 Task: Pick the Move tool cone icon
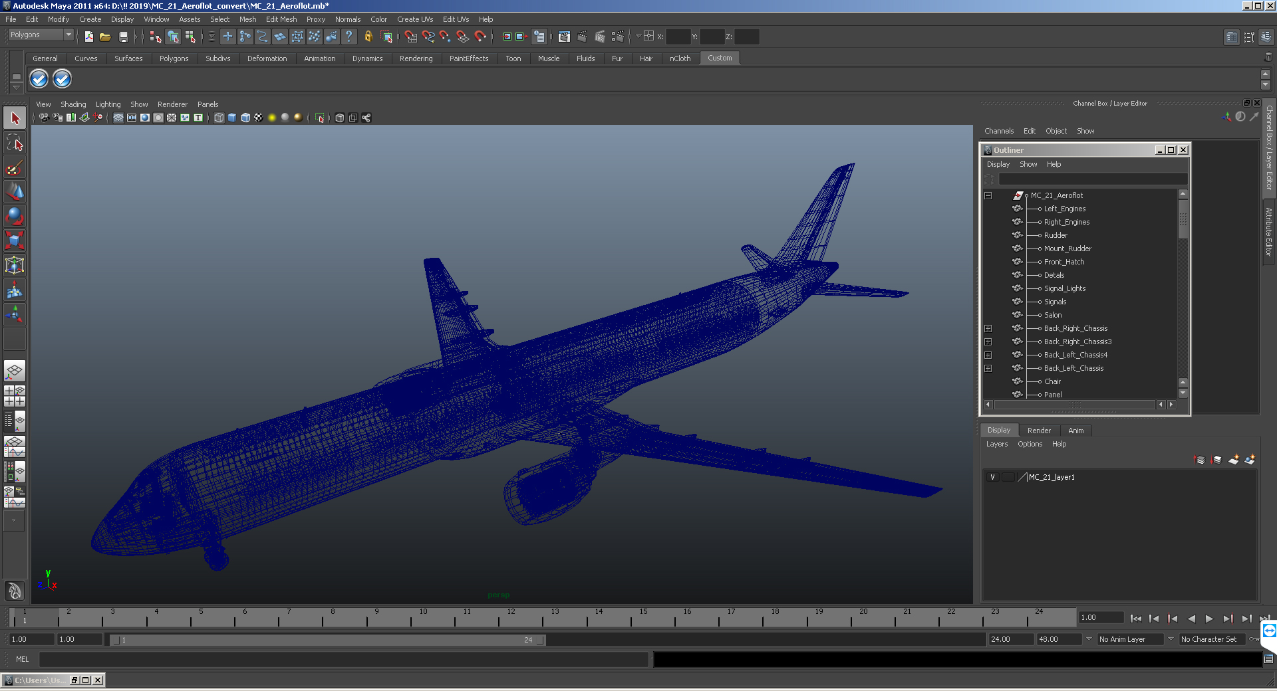15,191
